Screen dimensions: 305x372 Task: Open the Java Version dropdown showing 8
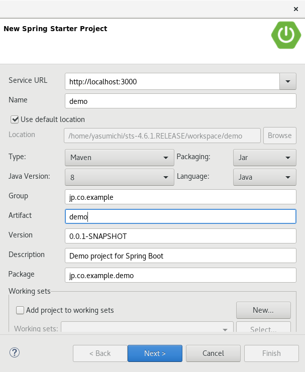[120, 177]
